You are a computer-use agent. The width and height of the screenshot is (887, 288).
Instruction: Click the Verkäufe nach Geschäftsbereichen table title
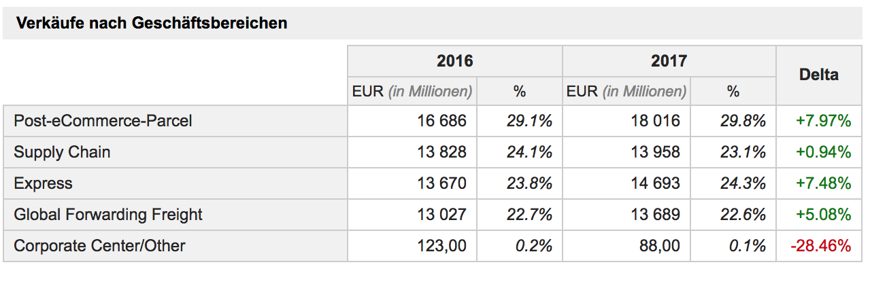pos(152,24)
